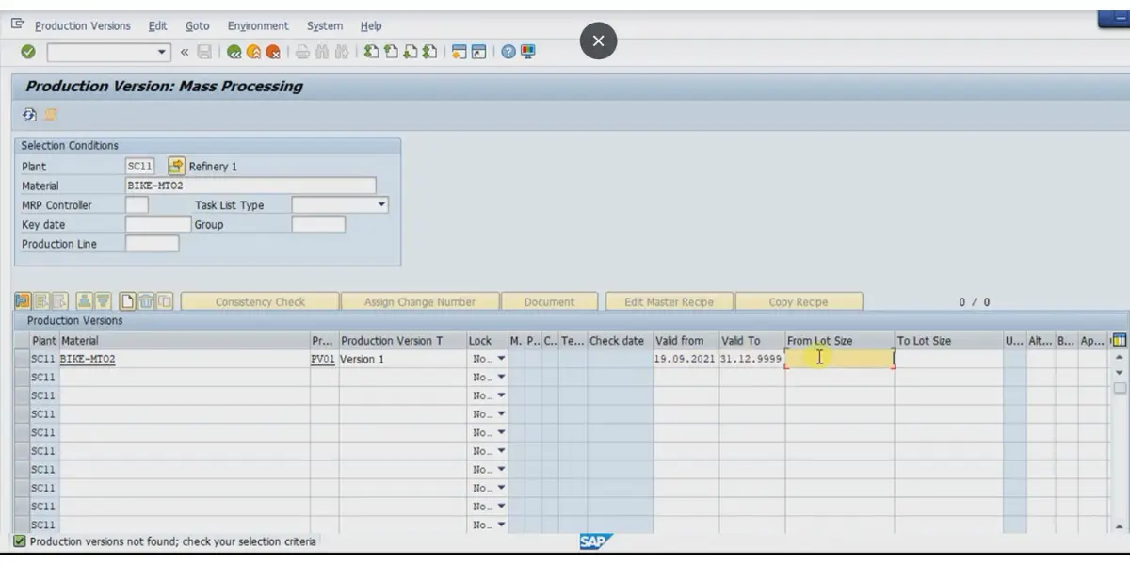
Task: Click the Valid To date 31.12.9999
Action: [x=751, y=359]
